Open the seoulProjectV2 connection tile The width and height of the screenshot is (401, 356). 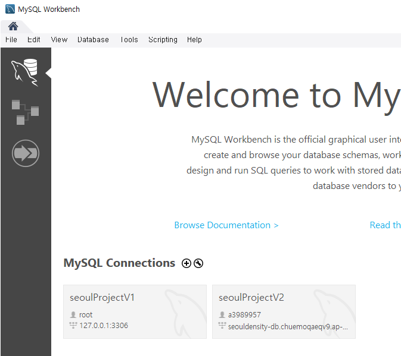point(284,311)
